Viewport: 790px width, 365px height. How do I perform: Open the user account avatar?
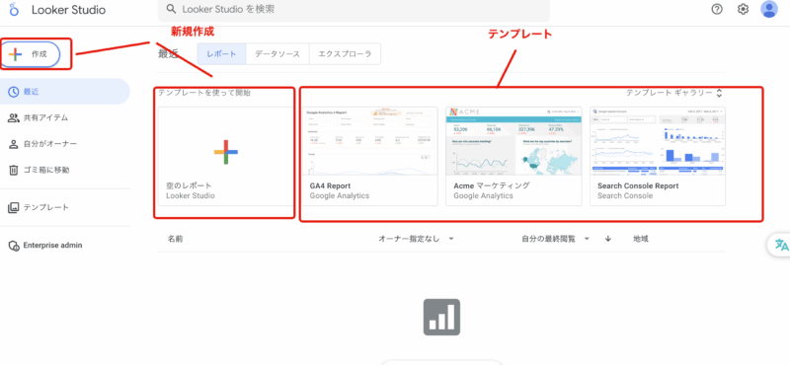pos(769,9)
